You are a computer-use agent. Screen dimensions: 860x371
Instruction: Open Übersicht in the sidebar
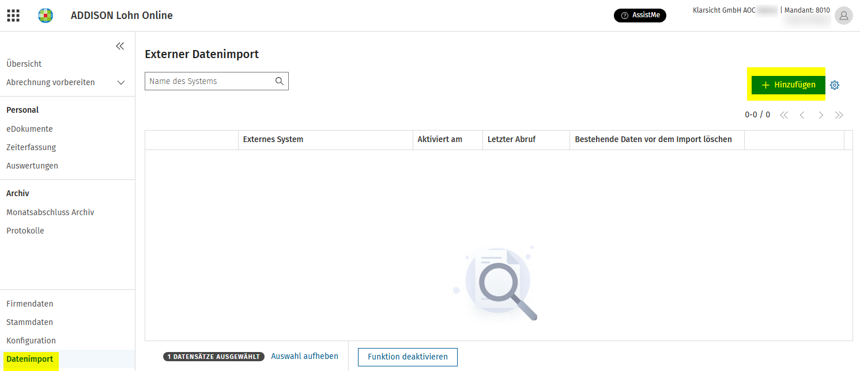pyautogui.click(x=24, y=64)
